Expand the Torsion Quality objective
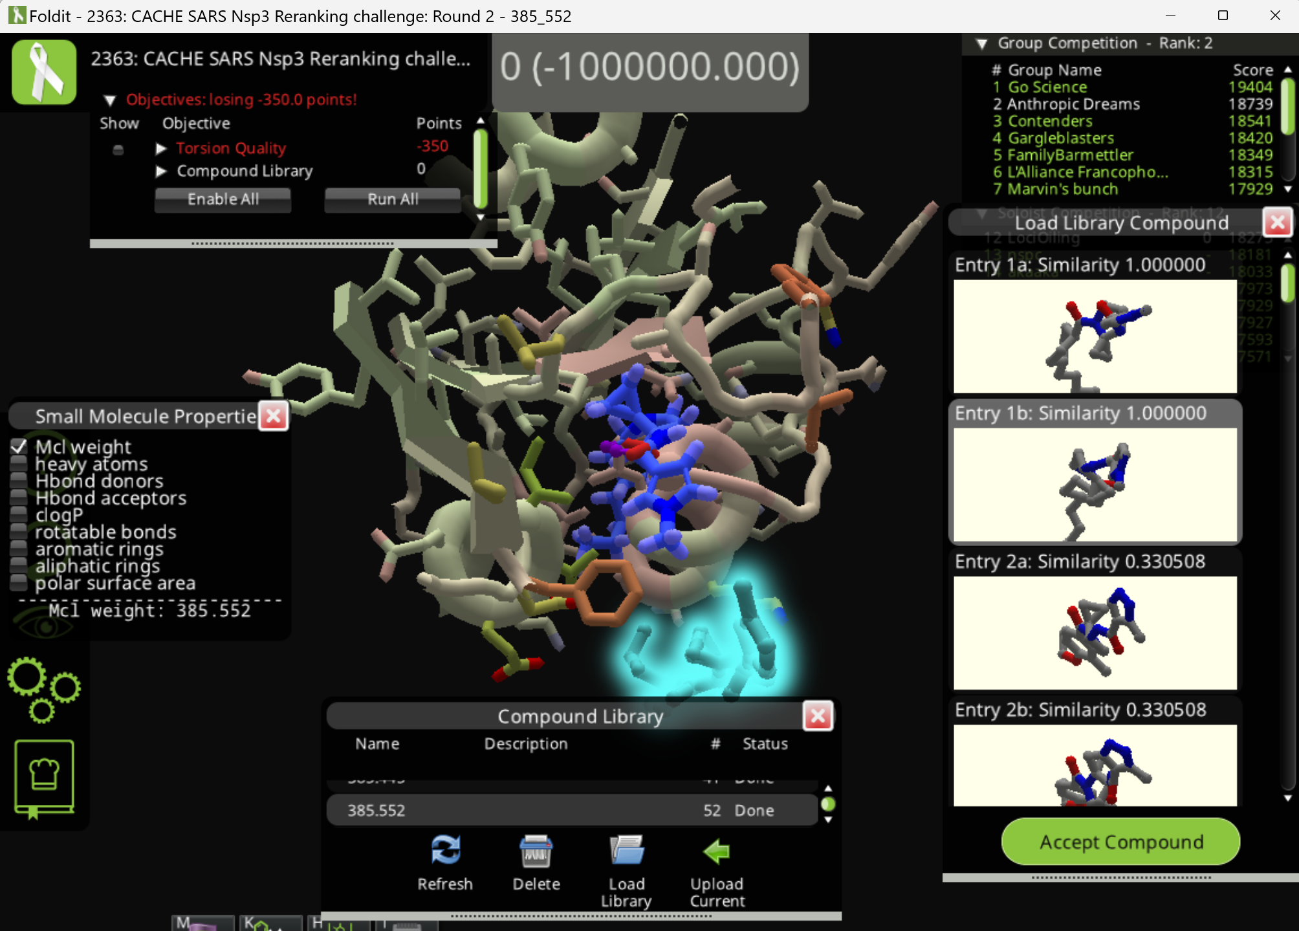Screen dimensions: 1299x931 (x=161, y=149)
